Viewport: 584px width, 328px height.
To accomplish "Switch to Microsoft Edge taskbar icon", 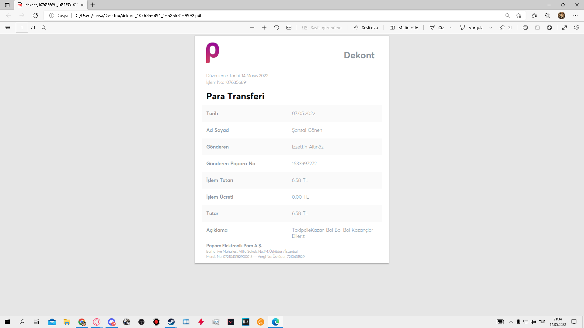I will (x=276, y=322).
